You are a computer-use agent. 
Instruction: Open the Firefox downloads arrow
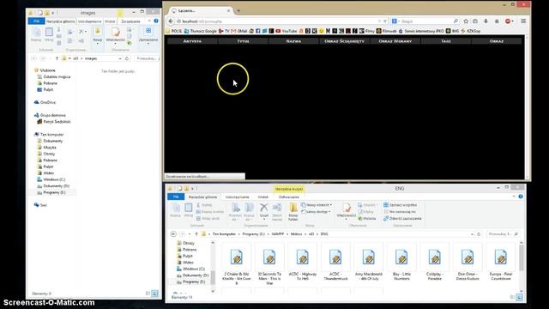click(486, 21)
